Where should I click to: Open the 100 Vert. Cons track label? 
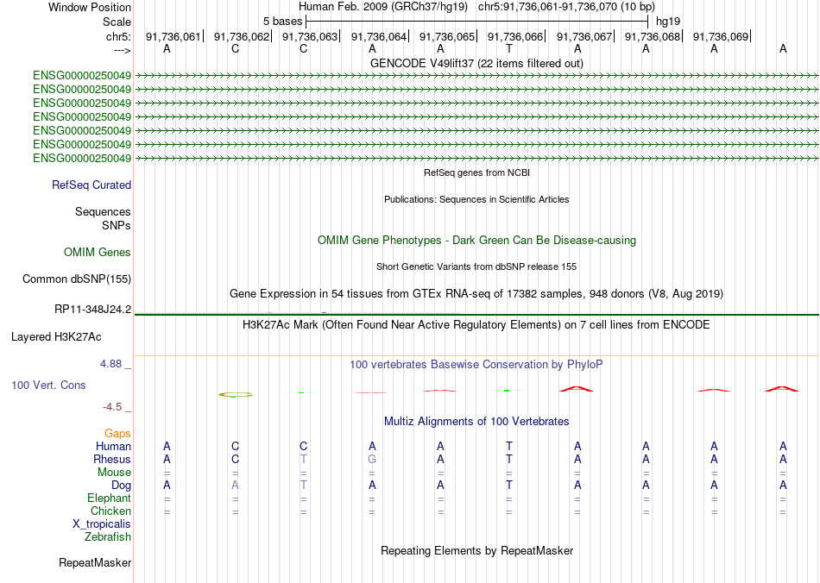(x=48, y=385)
